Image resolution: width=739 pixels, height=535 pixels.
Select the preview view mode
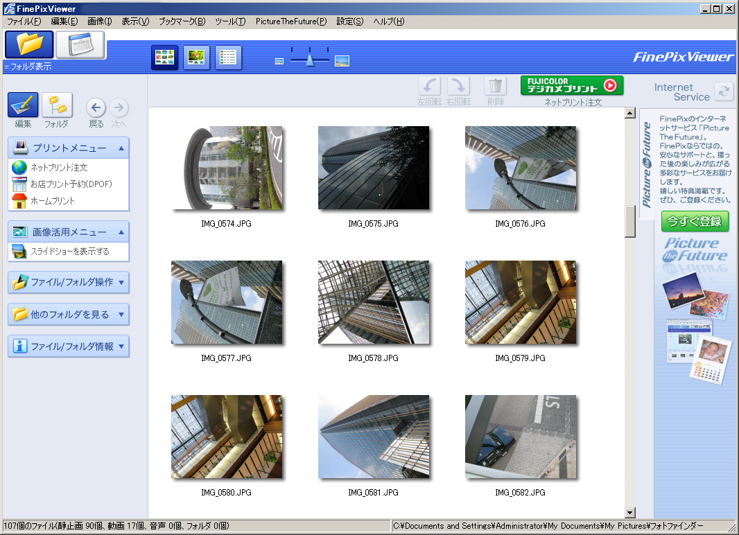[x=196, y=58]
